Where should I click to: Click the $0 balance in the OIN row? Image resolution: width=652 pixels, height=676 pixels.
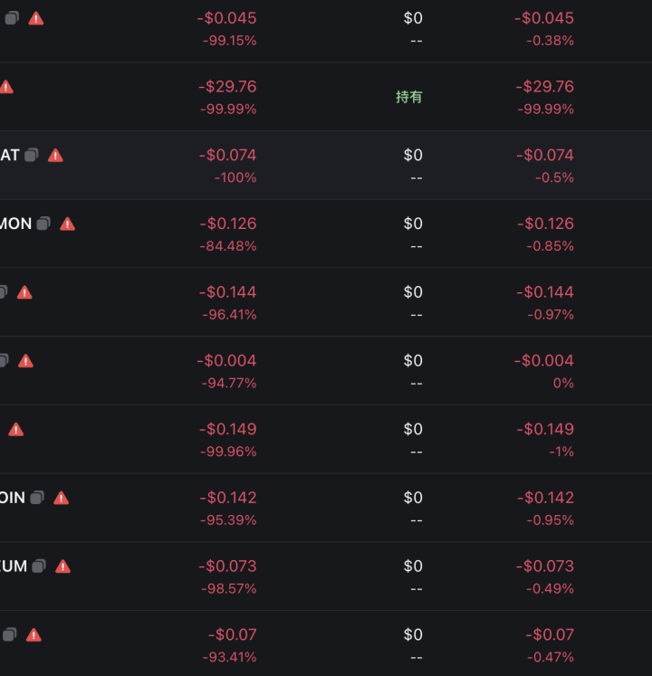(413, 498)
